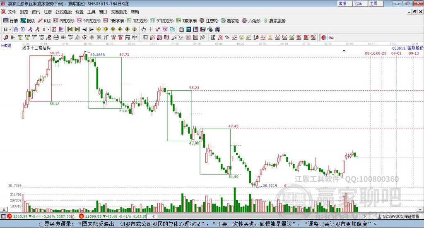
Task: Open the 公式选股 menu
Action: pyautogui.click(x=63, y=12)
